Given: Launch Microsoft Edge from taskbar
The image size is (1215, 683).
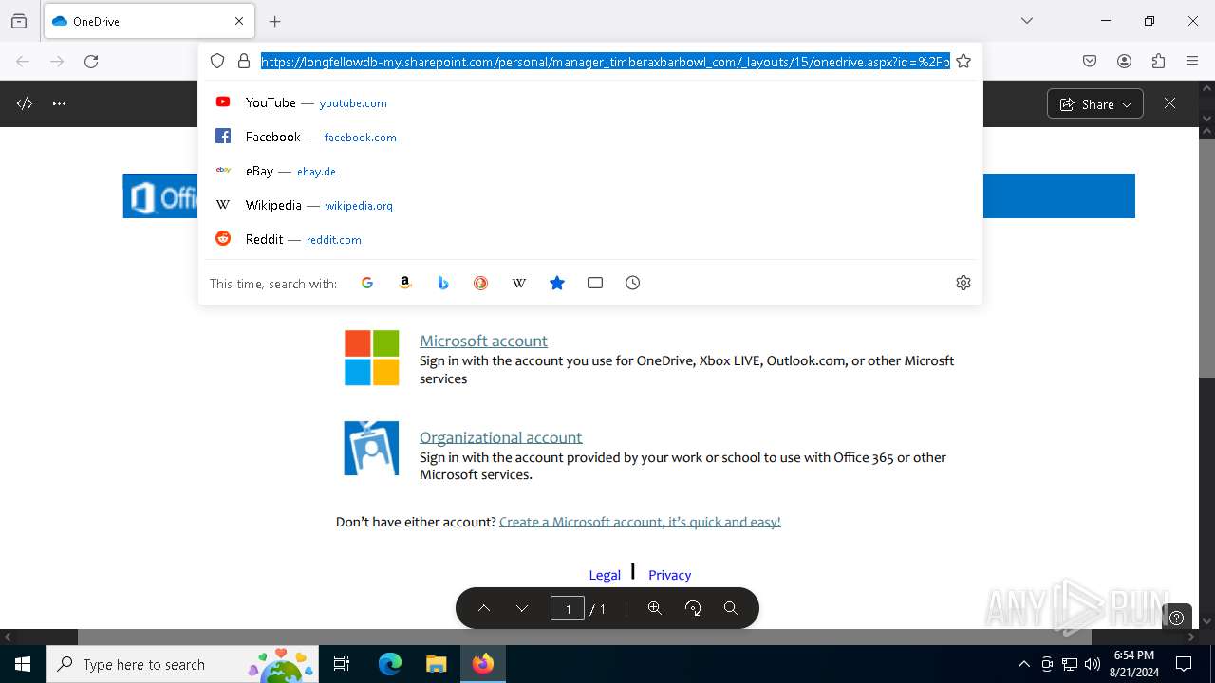Looking at the screenshot, I should coord(390,664).
